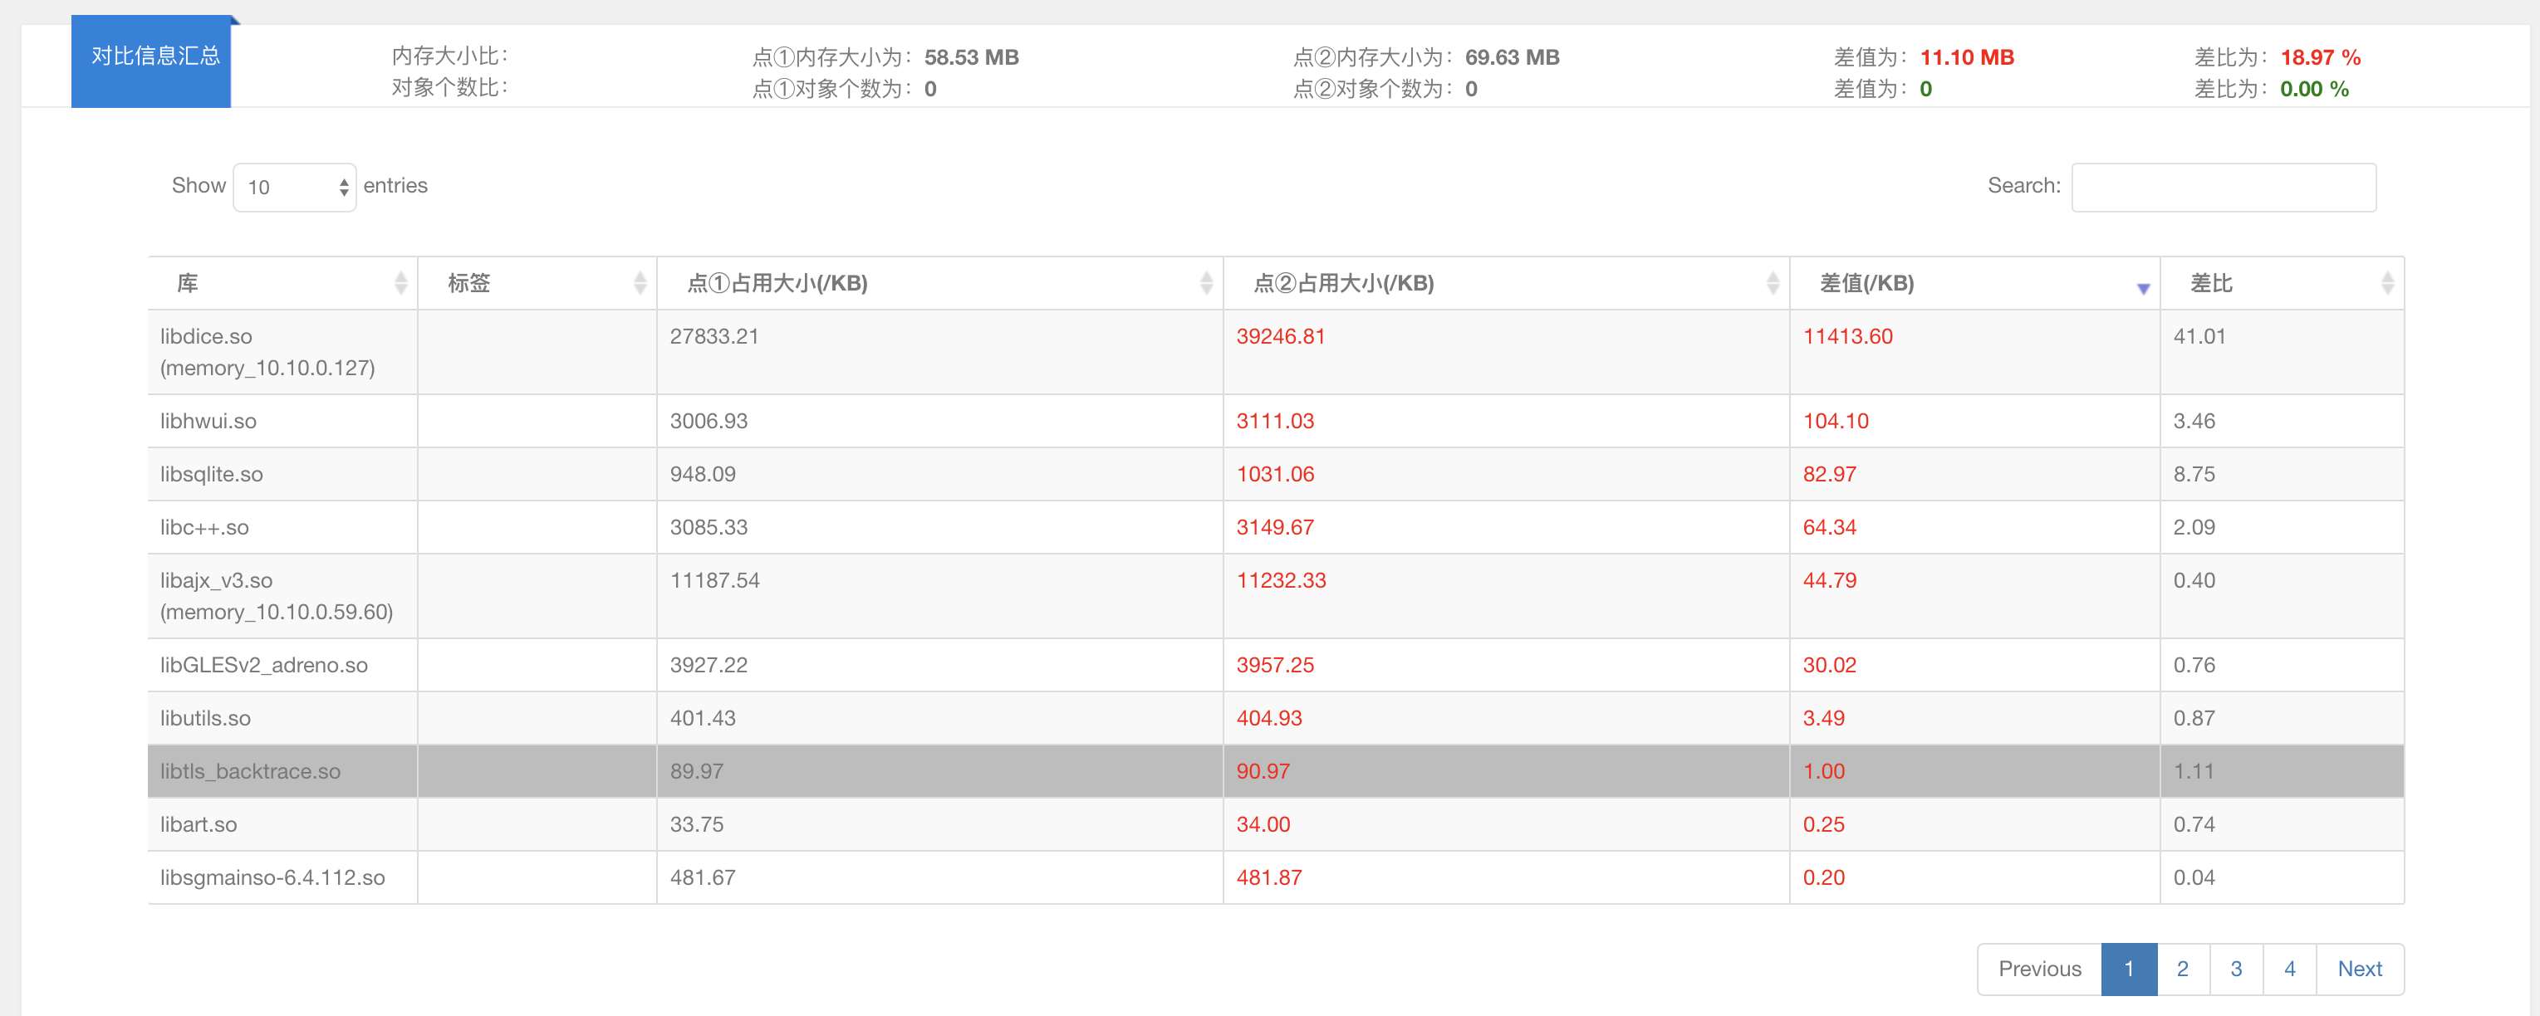The height and width of the screenshot is (1016, 2540).
Task: Open pagination page 3
Action: point(2235,969)
